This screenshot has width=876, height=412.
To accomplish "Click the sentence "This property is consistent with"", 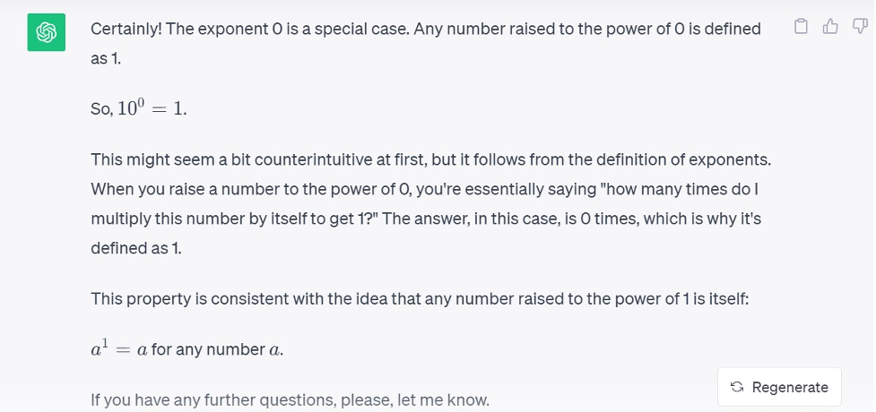I will point(419,298).
